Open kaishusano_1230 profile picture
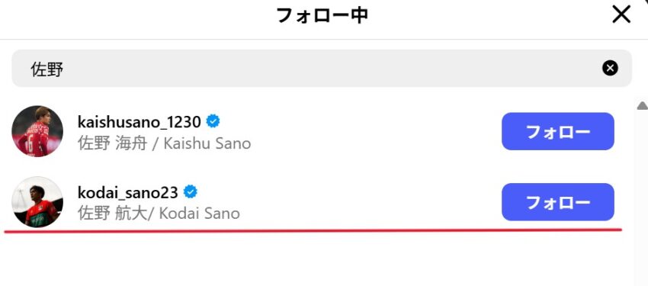The width and height of the screenshot is (648, 286). click(x=37, y=131)
